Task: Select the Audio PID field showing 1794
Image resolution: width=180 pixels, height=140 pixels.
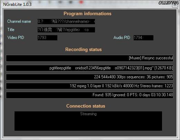Action: [x=143, y=38]
